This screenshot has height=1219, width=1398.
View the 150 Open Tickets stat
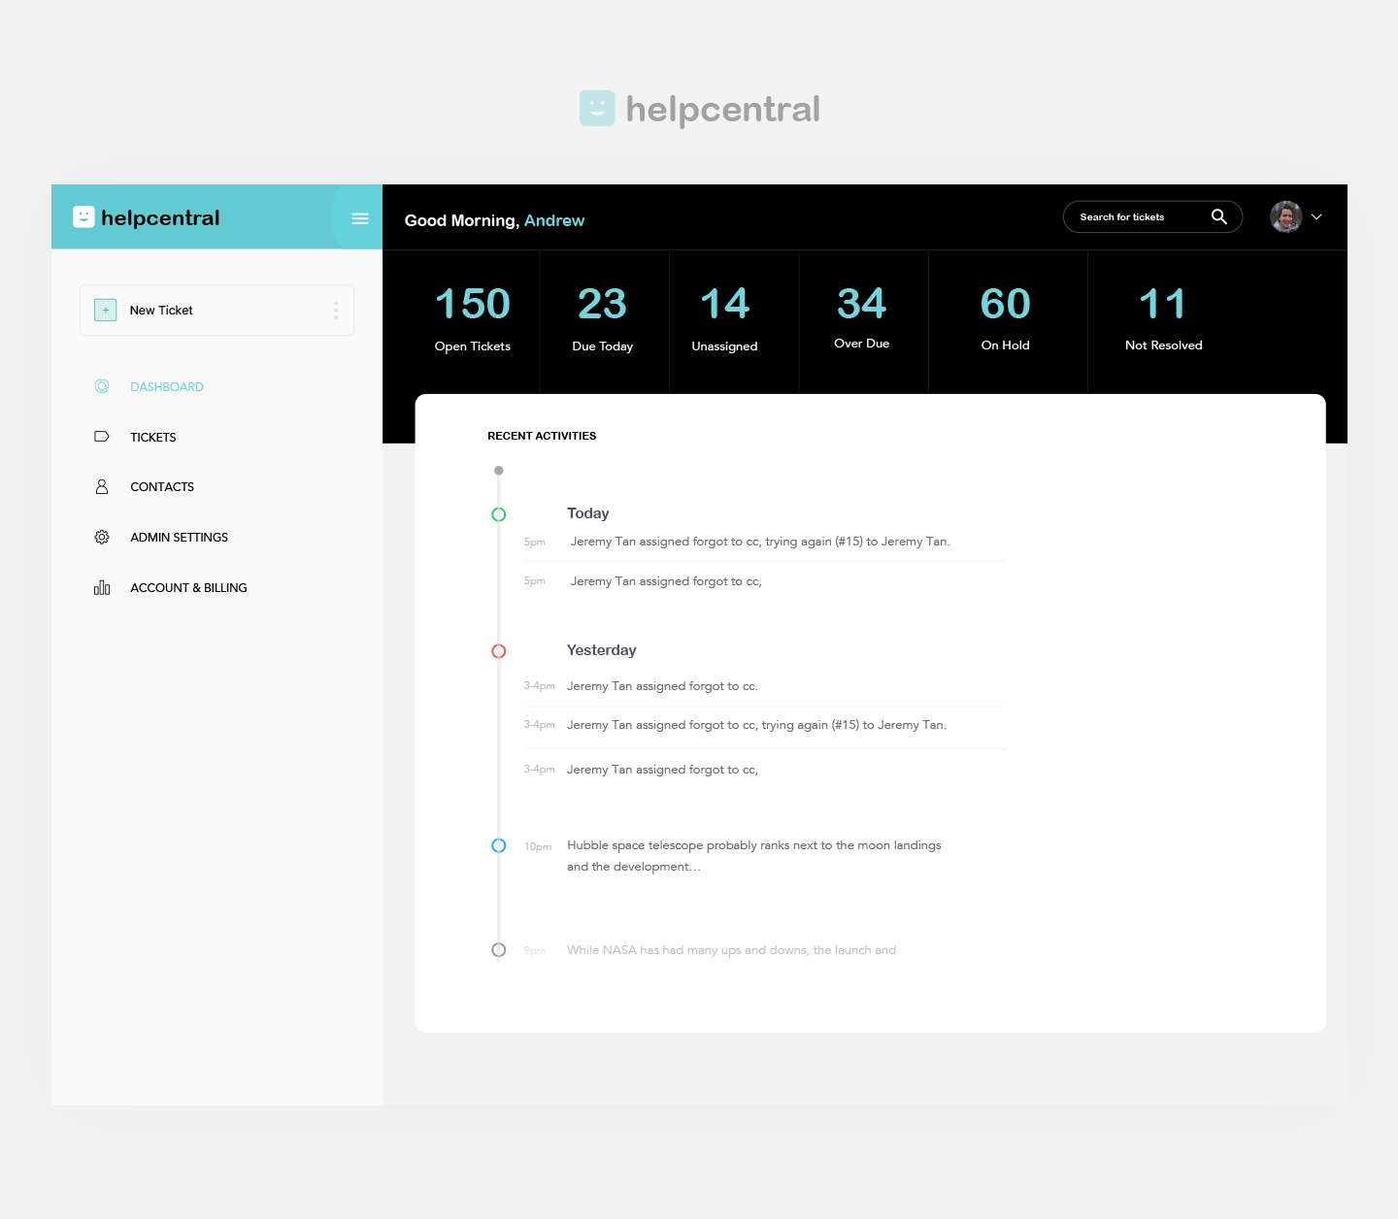[473, 318]
